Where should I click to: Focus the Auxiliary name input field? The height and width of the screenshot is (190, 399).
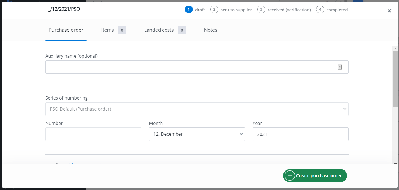point(197,67)
